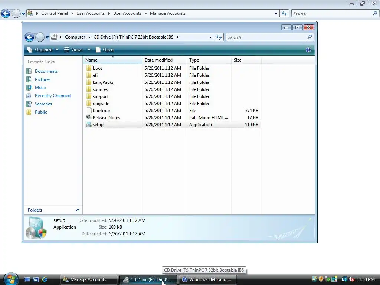Select the bootmgr file icon
The height and width of the screenshot is (285, 380).
(89, 110)
